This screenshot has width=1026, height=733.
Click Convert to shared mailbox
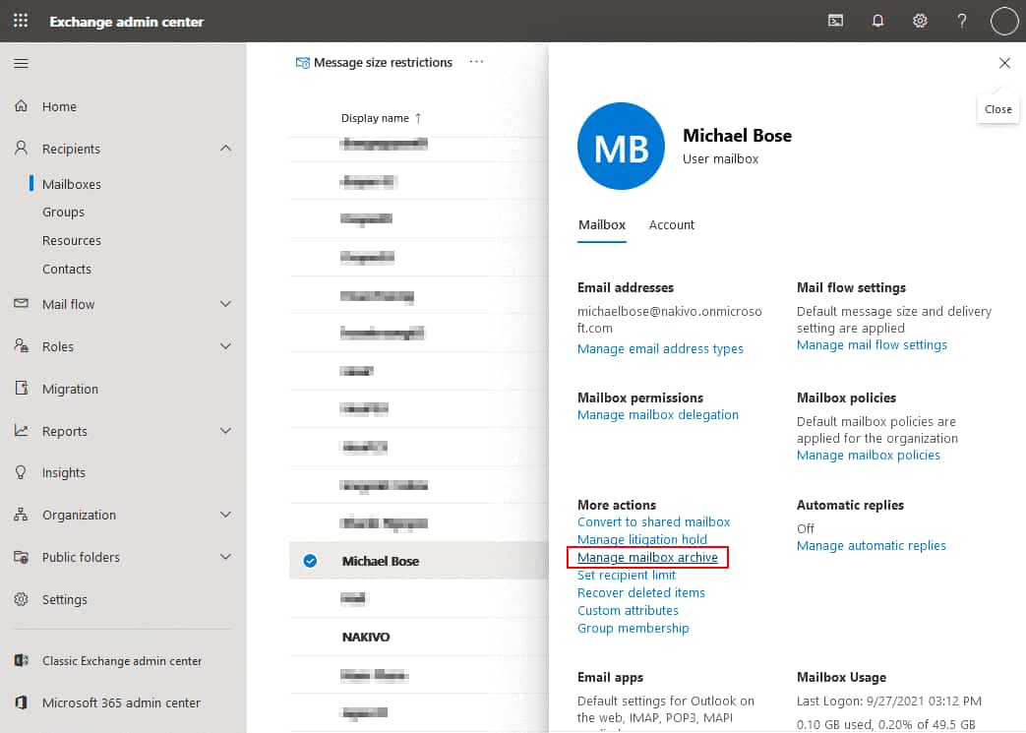click(653, 521)
